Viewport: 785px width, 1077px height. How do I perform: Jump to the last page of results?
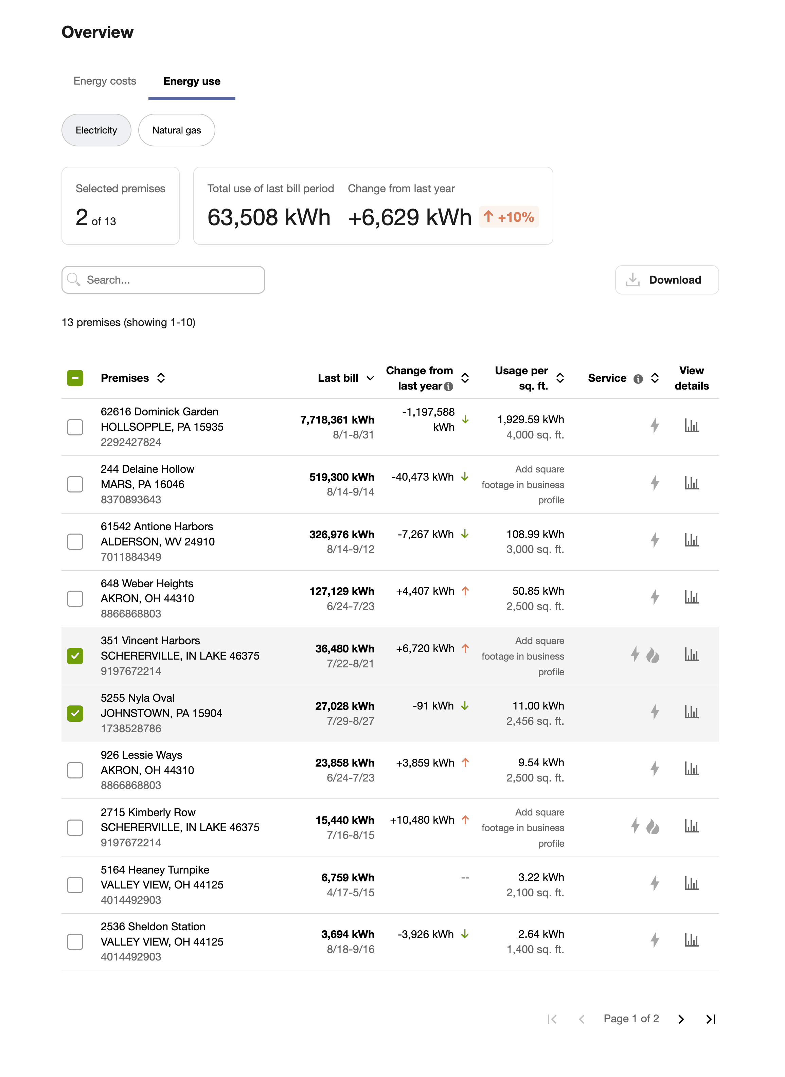(711, 1019)
